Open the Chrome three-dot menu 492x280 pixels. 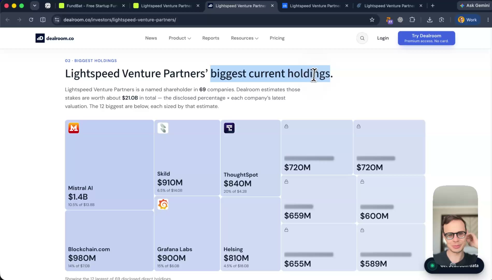click(488, 20)
